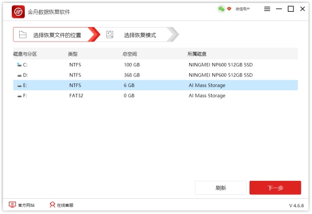Click the 刷新 refresh button
Image resolution: width=312 pixels, height=214 pixels.
point(221,188)
